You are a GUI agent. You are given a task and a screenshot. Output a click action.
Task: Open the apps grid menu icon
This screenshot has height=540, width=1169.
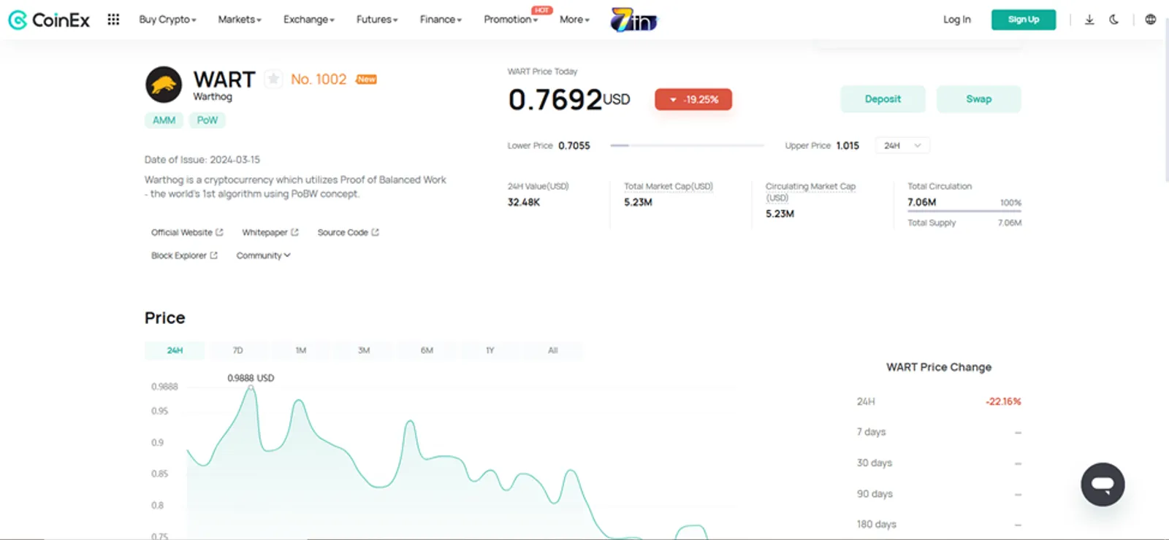point(113,20)
